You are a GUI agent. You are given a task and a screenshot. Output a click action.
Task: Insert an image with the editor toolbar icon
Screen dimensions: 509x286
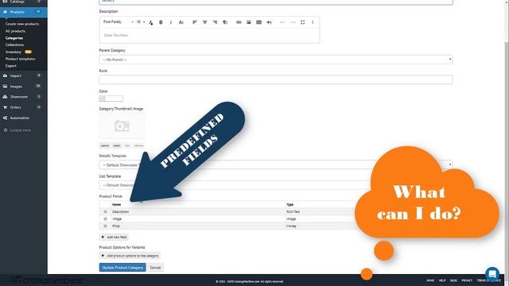(249, 22)
